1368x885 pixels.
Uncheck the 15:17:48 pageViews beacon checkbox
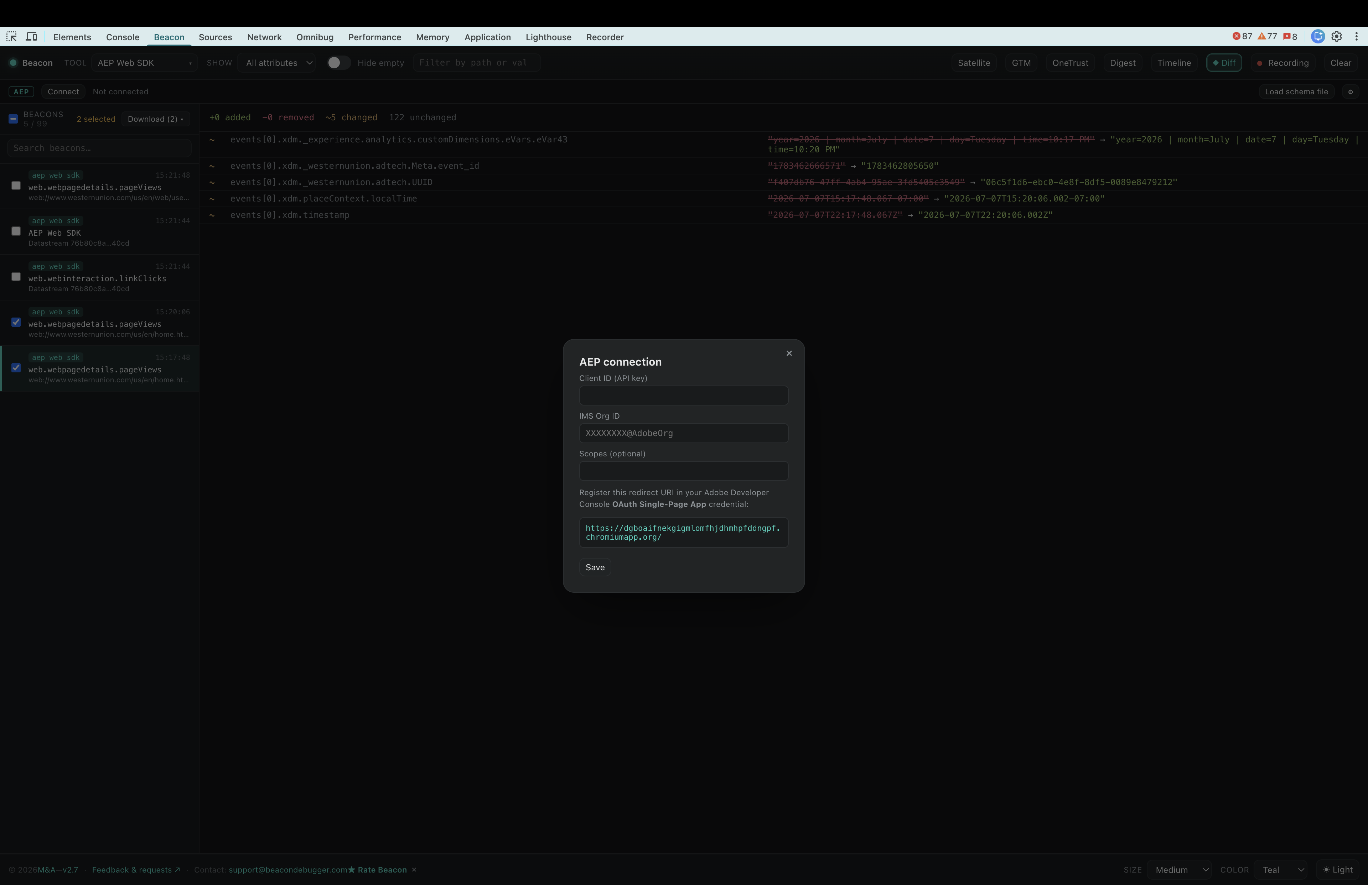[16, 367]
